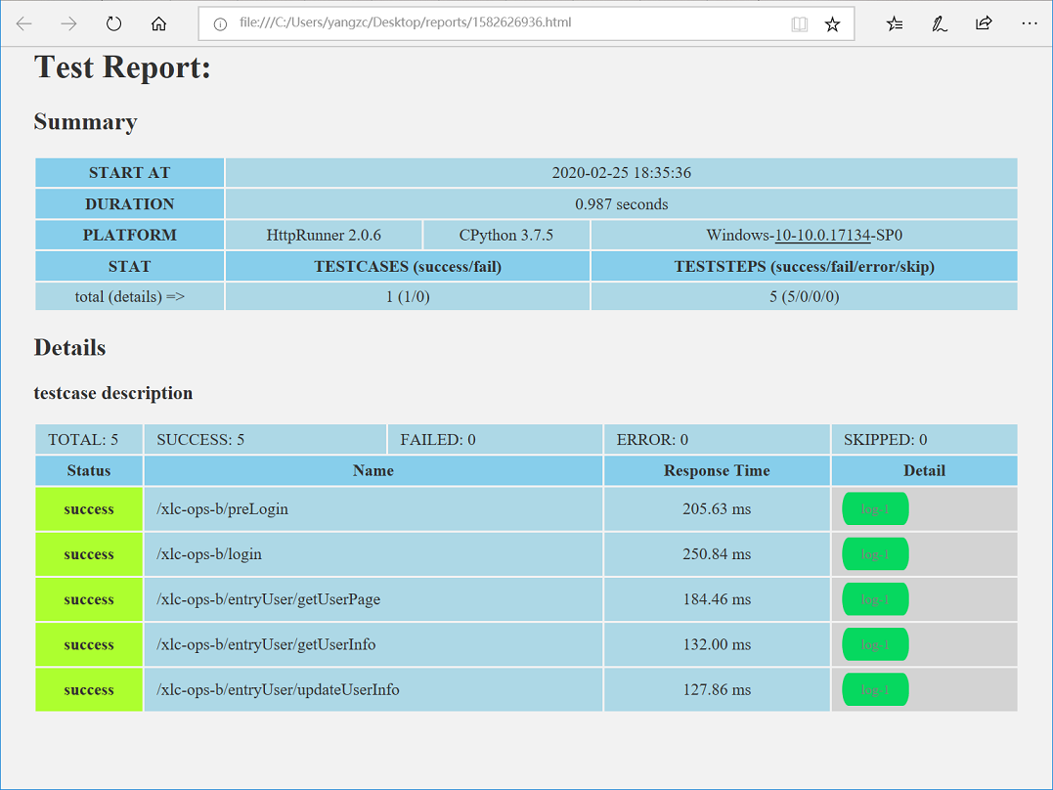Click the browser Forward arrow

coord(68,24)
